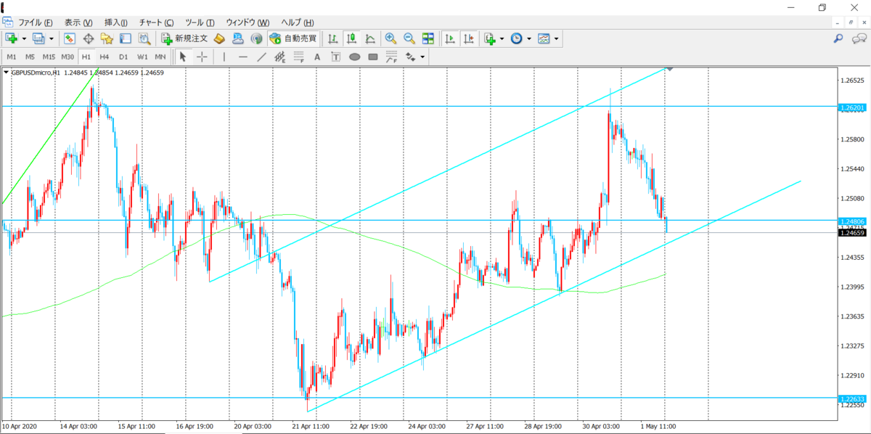Toggle chart auto scroll
The image size is (871, 434).
[451, 38]
